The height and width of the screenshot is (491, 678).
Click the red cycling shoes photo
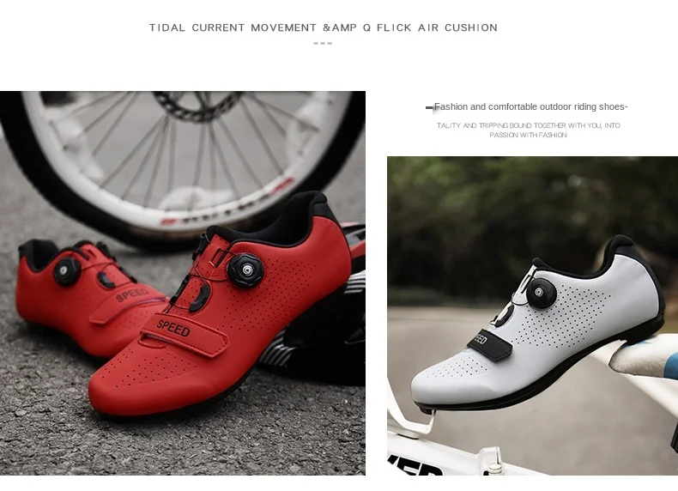pos(183,283)
